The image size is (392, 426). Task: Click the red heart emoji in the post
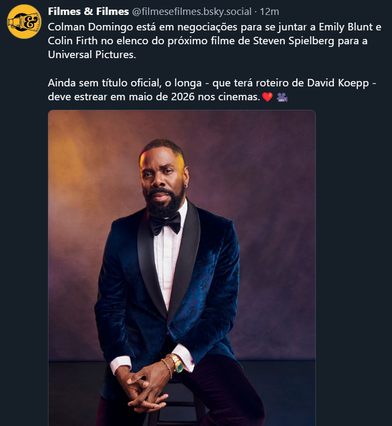point(267,98)
